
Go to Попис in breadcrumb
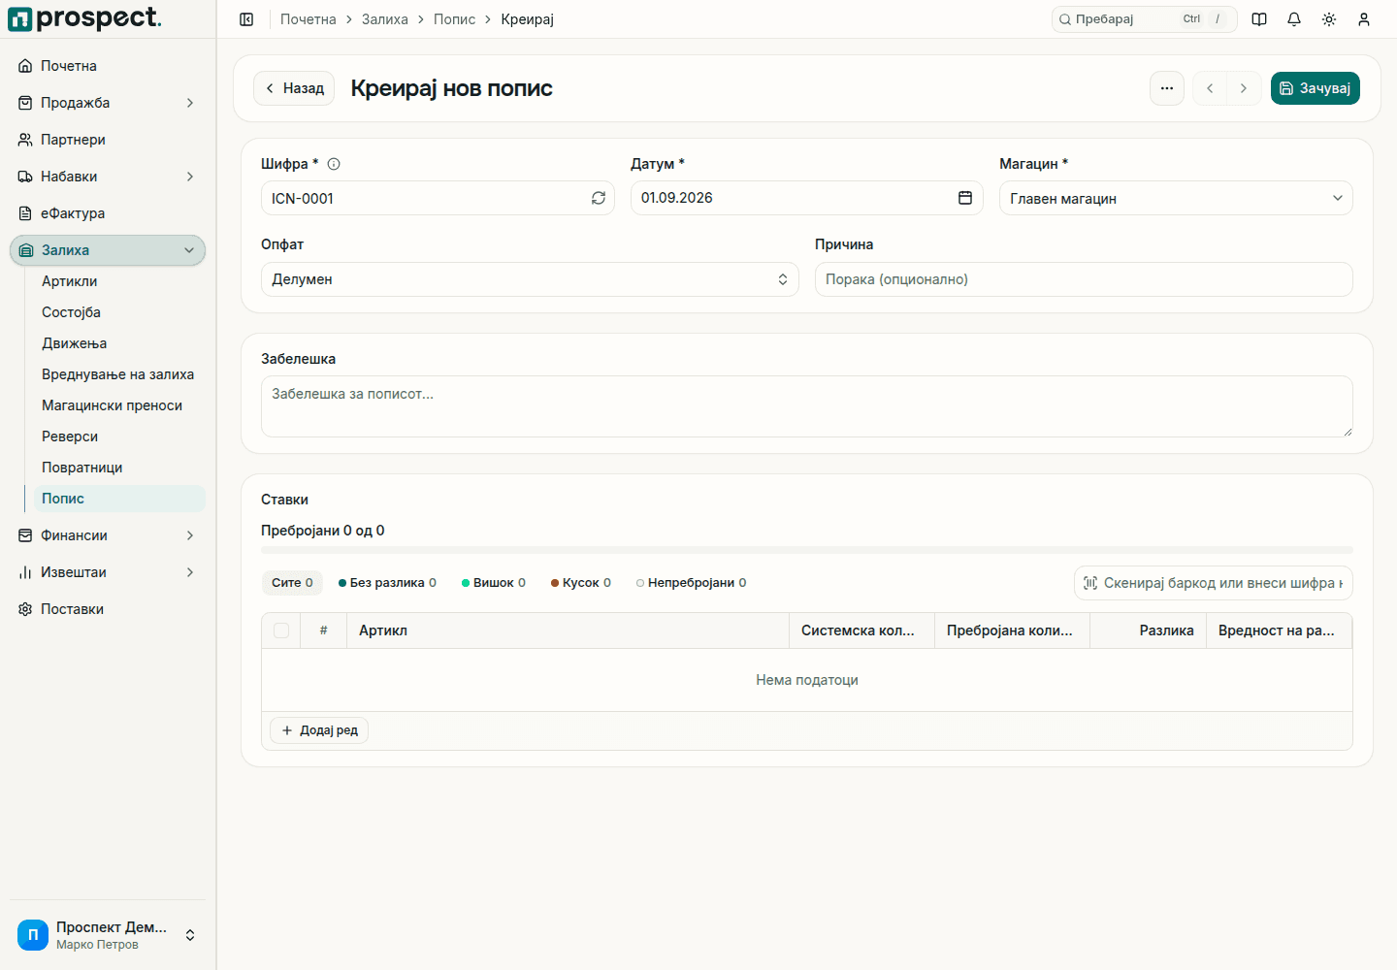click(x=455, y=19)
